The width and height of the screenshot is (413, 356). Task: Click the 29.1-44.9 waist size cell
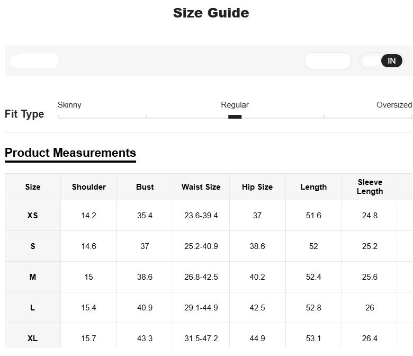click(201, 308)
